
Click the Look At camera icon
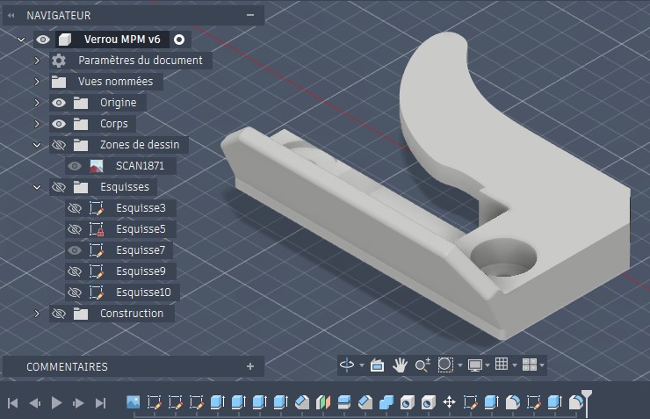pyautogui.click(x=377, y=365)
